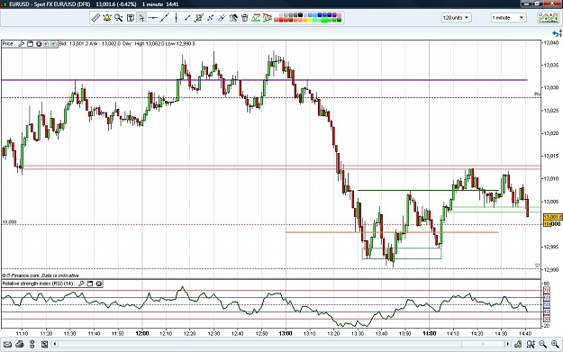Click red sell arrow in Price panel
This screenshot has height=352, width=563.
pos(46,44)
